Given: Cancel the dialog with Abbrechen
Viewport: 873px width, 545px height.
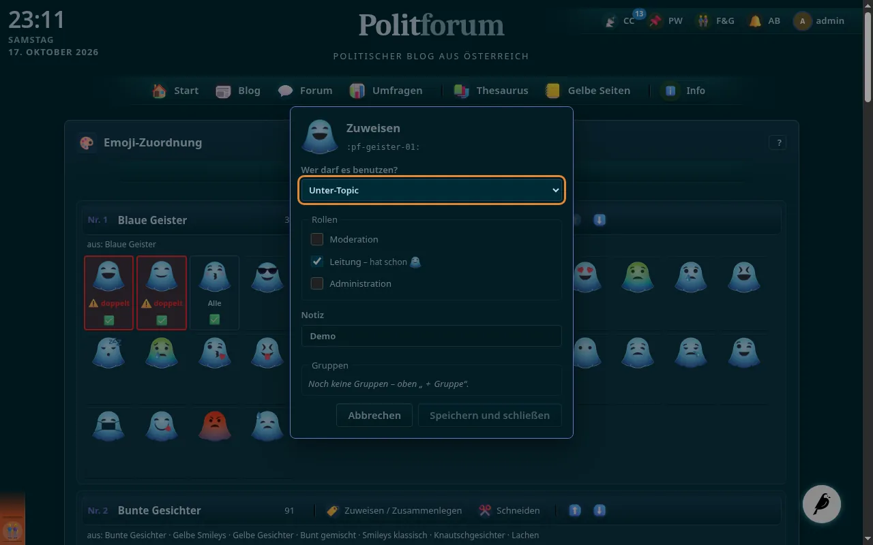Looking at the screenshot, I should [374, 416].
